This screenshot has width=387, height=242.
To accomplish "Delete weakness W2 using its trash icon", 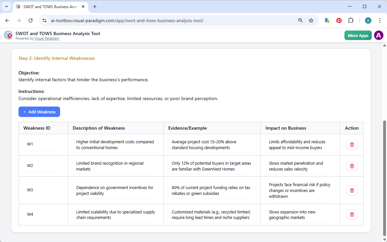I will (x=352, y=166).
